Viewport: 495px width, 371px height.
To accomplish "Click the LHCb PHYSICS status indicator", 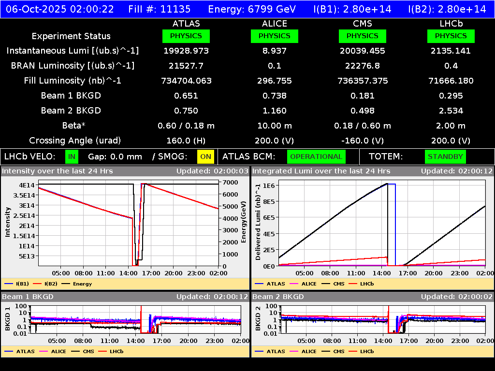I will [x=451, y=36].
